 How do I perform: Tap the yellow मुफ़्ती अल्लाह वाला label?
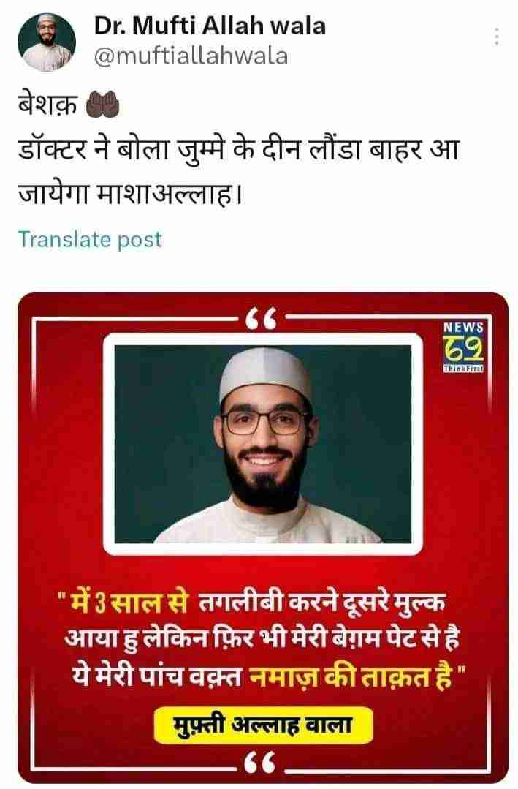[264, 725]
